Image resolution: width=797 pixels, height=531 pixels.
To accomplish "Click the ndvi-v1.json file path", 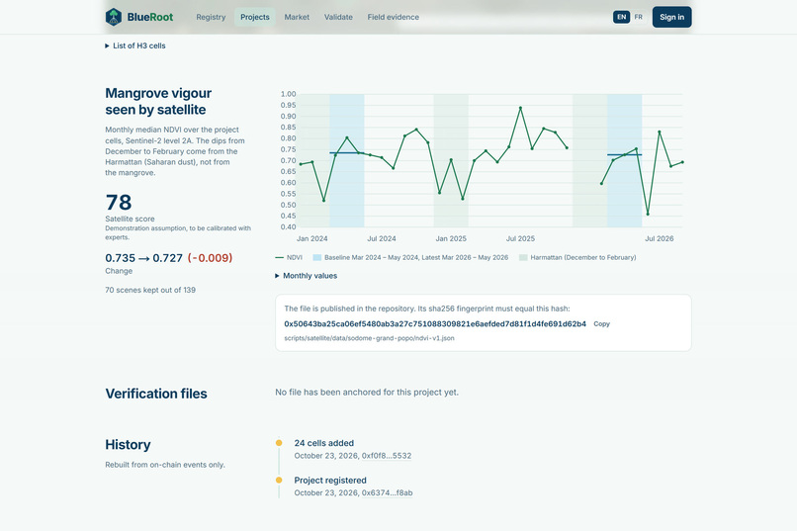I will 369,338.
